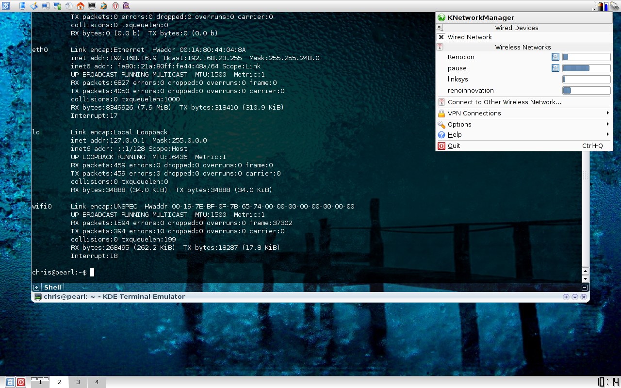
Task: Switch to virtual desktop 3
Action: (78, 382)
